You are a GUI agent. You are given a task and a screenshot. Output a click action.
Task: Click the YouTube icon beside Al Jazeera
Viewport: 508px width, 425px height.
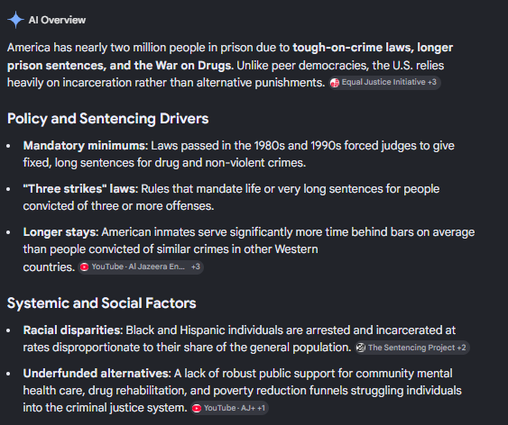(x=84, y=267)
